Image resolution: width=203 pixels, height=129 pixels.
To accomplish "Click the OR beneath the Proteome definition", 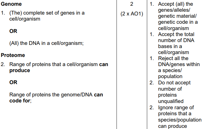I will 13,82.
